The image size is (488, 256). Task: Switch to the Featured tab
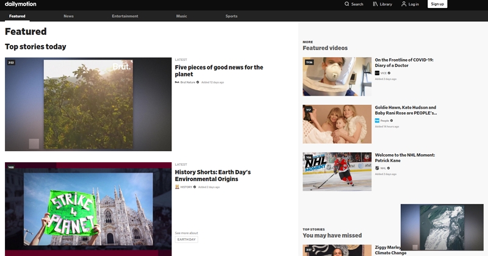(x=17, y=16)
